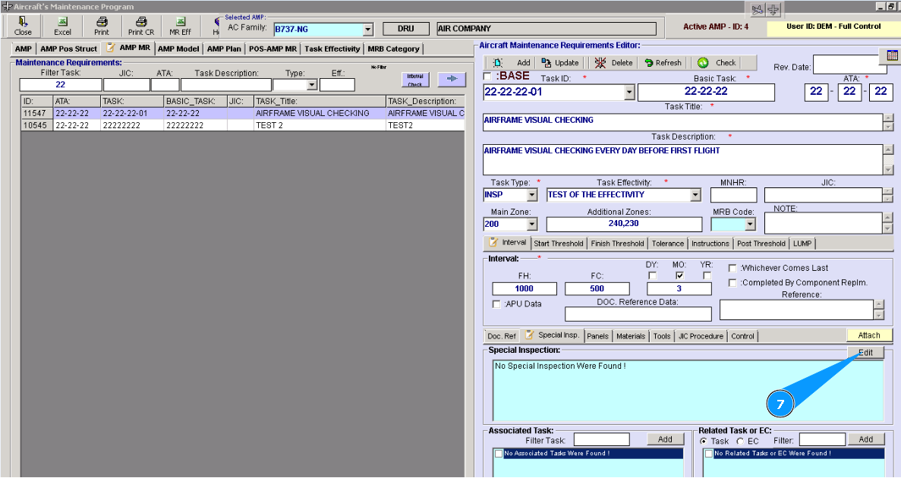Expand the AC Family dropdown

pyautogui.click(x=367, y=30)
